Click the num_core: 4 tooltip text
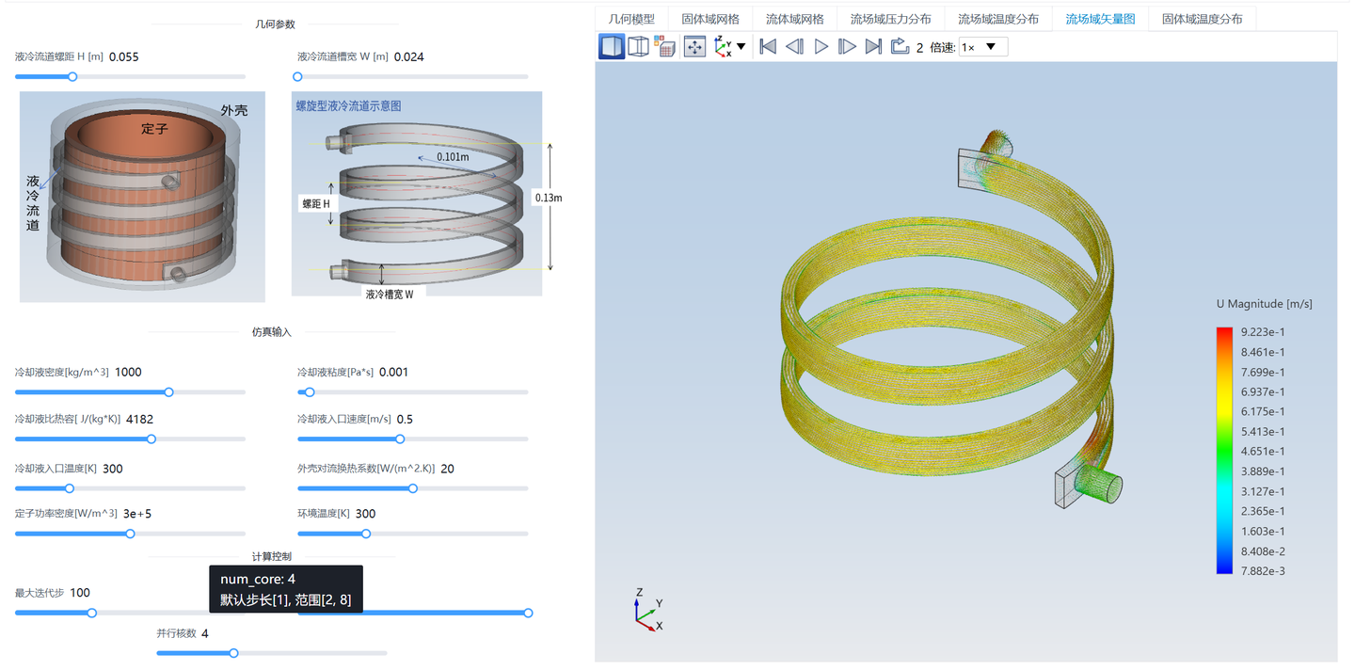Image resolution: width=1355 pixels, height=670 pixels. [258, 579]
